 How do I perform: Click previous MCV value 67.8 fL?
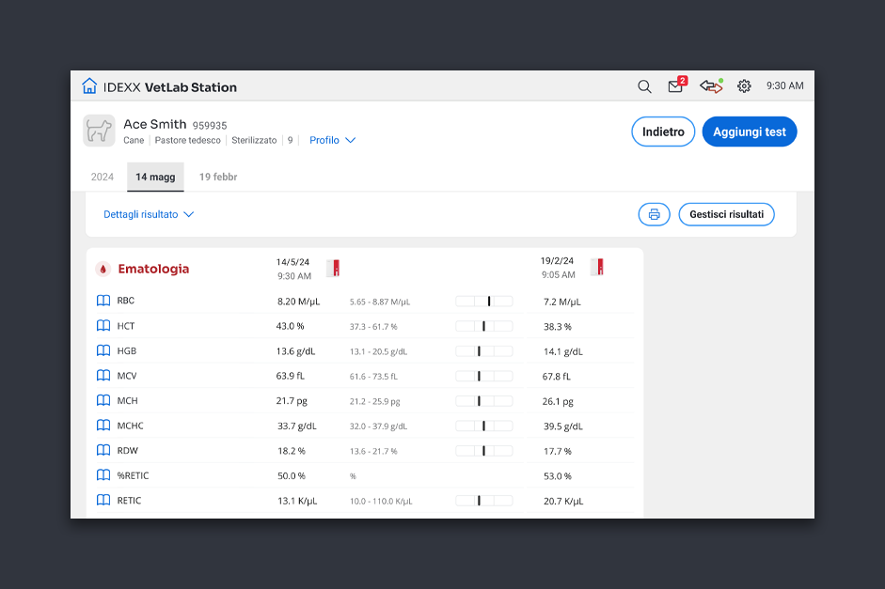tap(557, 377)
